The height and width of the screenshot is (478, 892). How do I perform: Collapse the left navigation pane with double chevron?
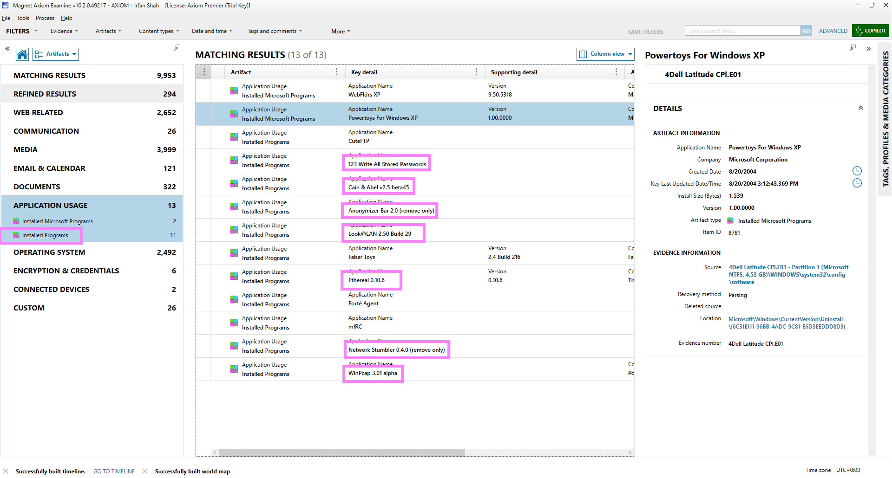[7, 48]
